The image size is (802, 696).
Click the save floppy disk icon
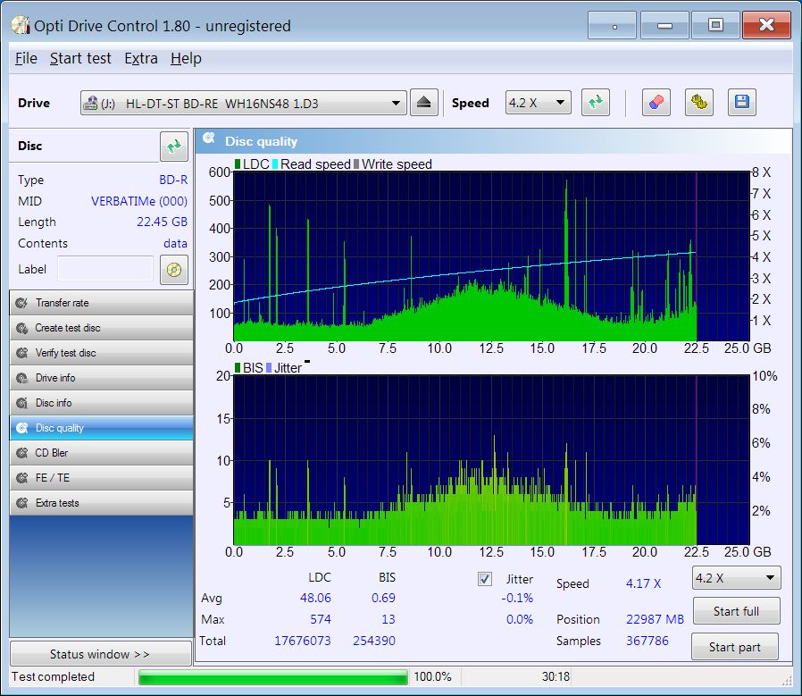(741, 103)
